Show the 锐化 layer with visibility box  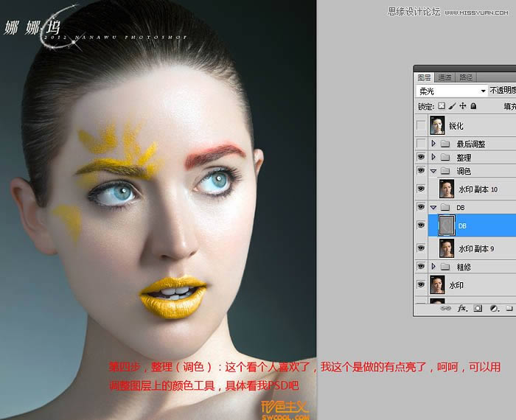(x=421, y=125)
